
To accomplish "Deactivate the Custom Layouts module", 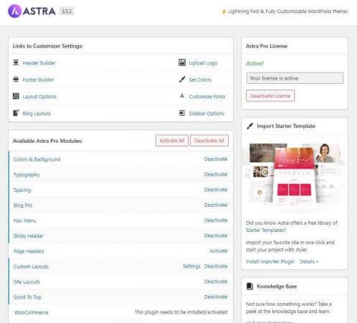I will click(216, 266).
